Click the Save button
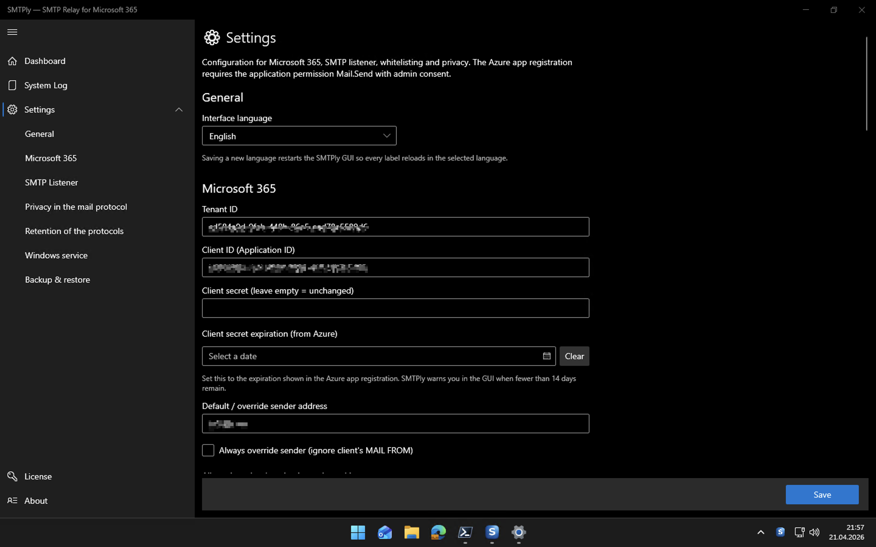Image resolution: width=876 pixels, height=547 pixels. coord(822,494)
